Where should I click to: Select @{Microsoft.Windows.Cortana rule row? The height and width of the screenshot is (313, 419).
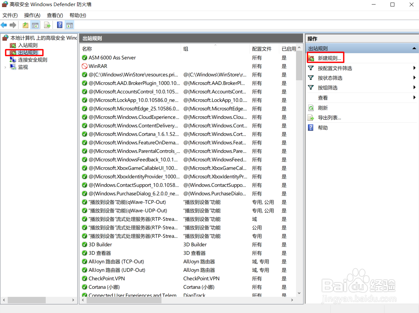188,134
